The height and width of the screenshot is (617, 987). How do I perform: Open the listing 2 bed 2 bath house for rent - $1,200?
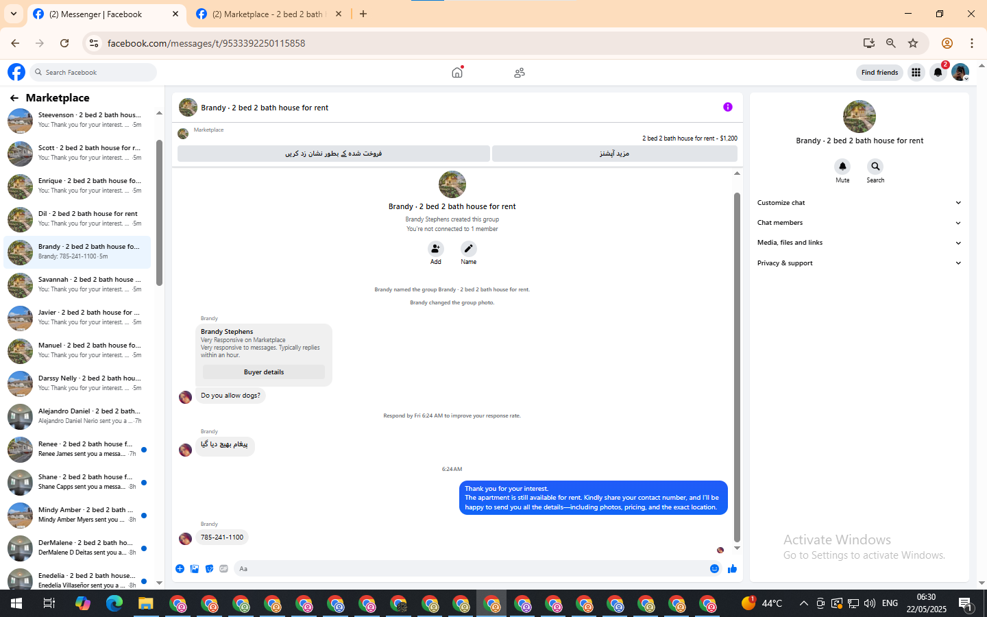(690, 138)
